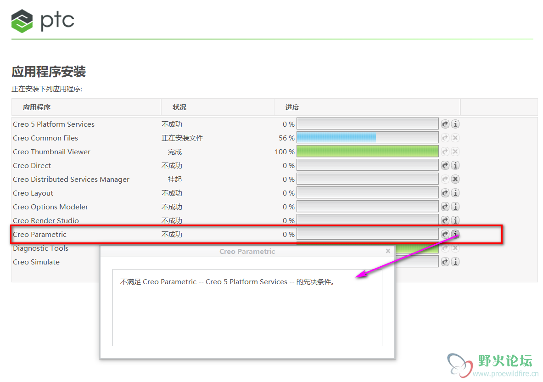
Task: Click the completed Creo Thumbnail Viewer progress bar
Action: 367,152
